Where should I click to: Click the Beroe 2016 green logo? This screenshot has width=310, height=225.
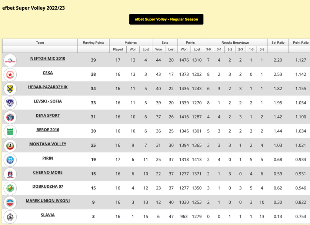tap(10, 131)
